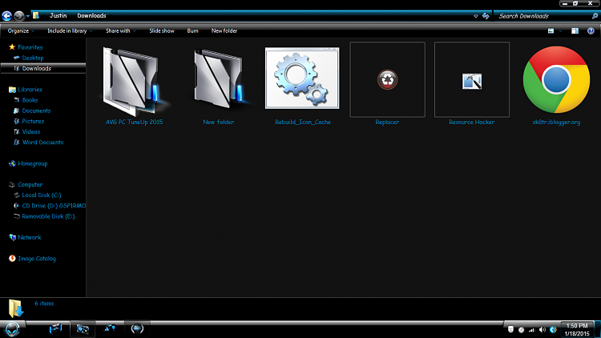Open the round globe taskbar icon
The height and width of the screenshot is (338, 601).
(x=137, y=328)
